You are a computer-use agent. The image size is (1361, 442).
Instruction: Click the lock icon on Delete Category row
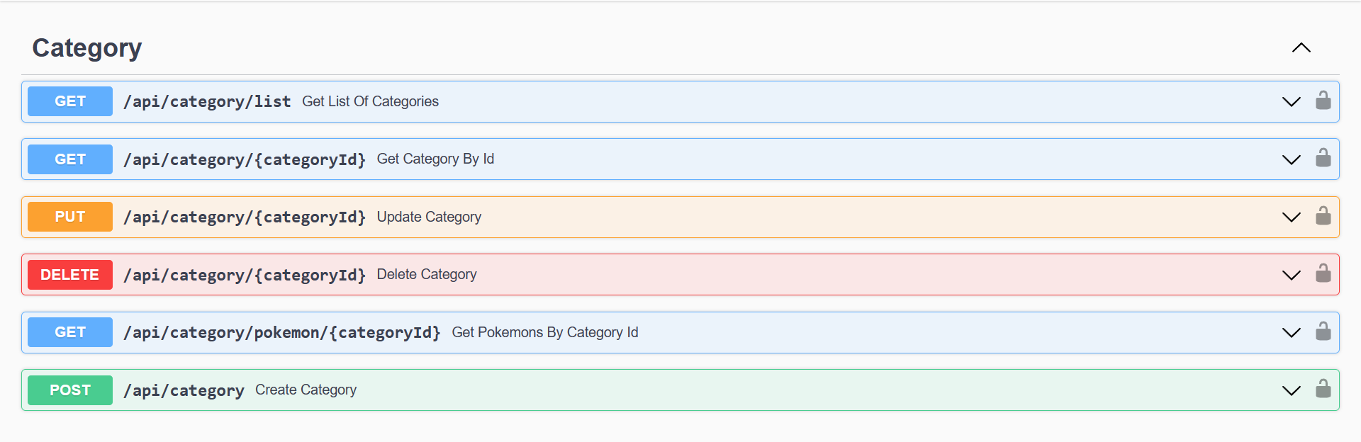click(1323, 273)
